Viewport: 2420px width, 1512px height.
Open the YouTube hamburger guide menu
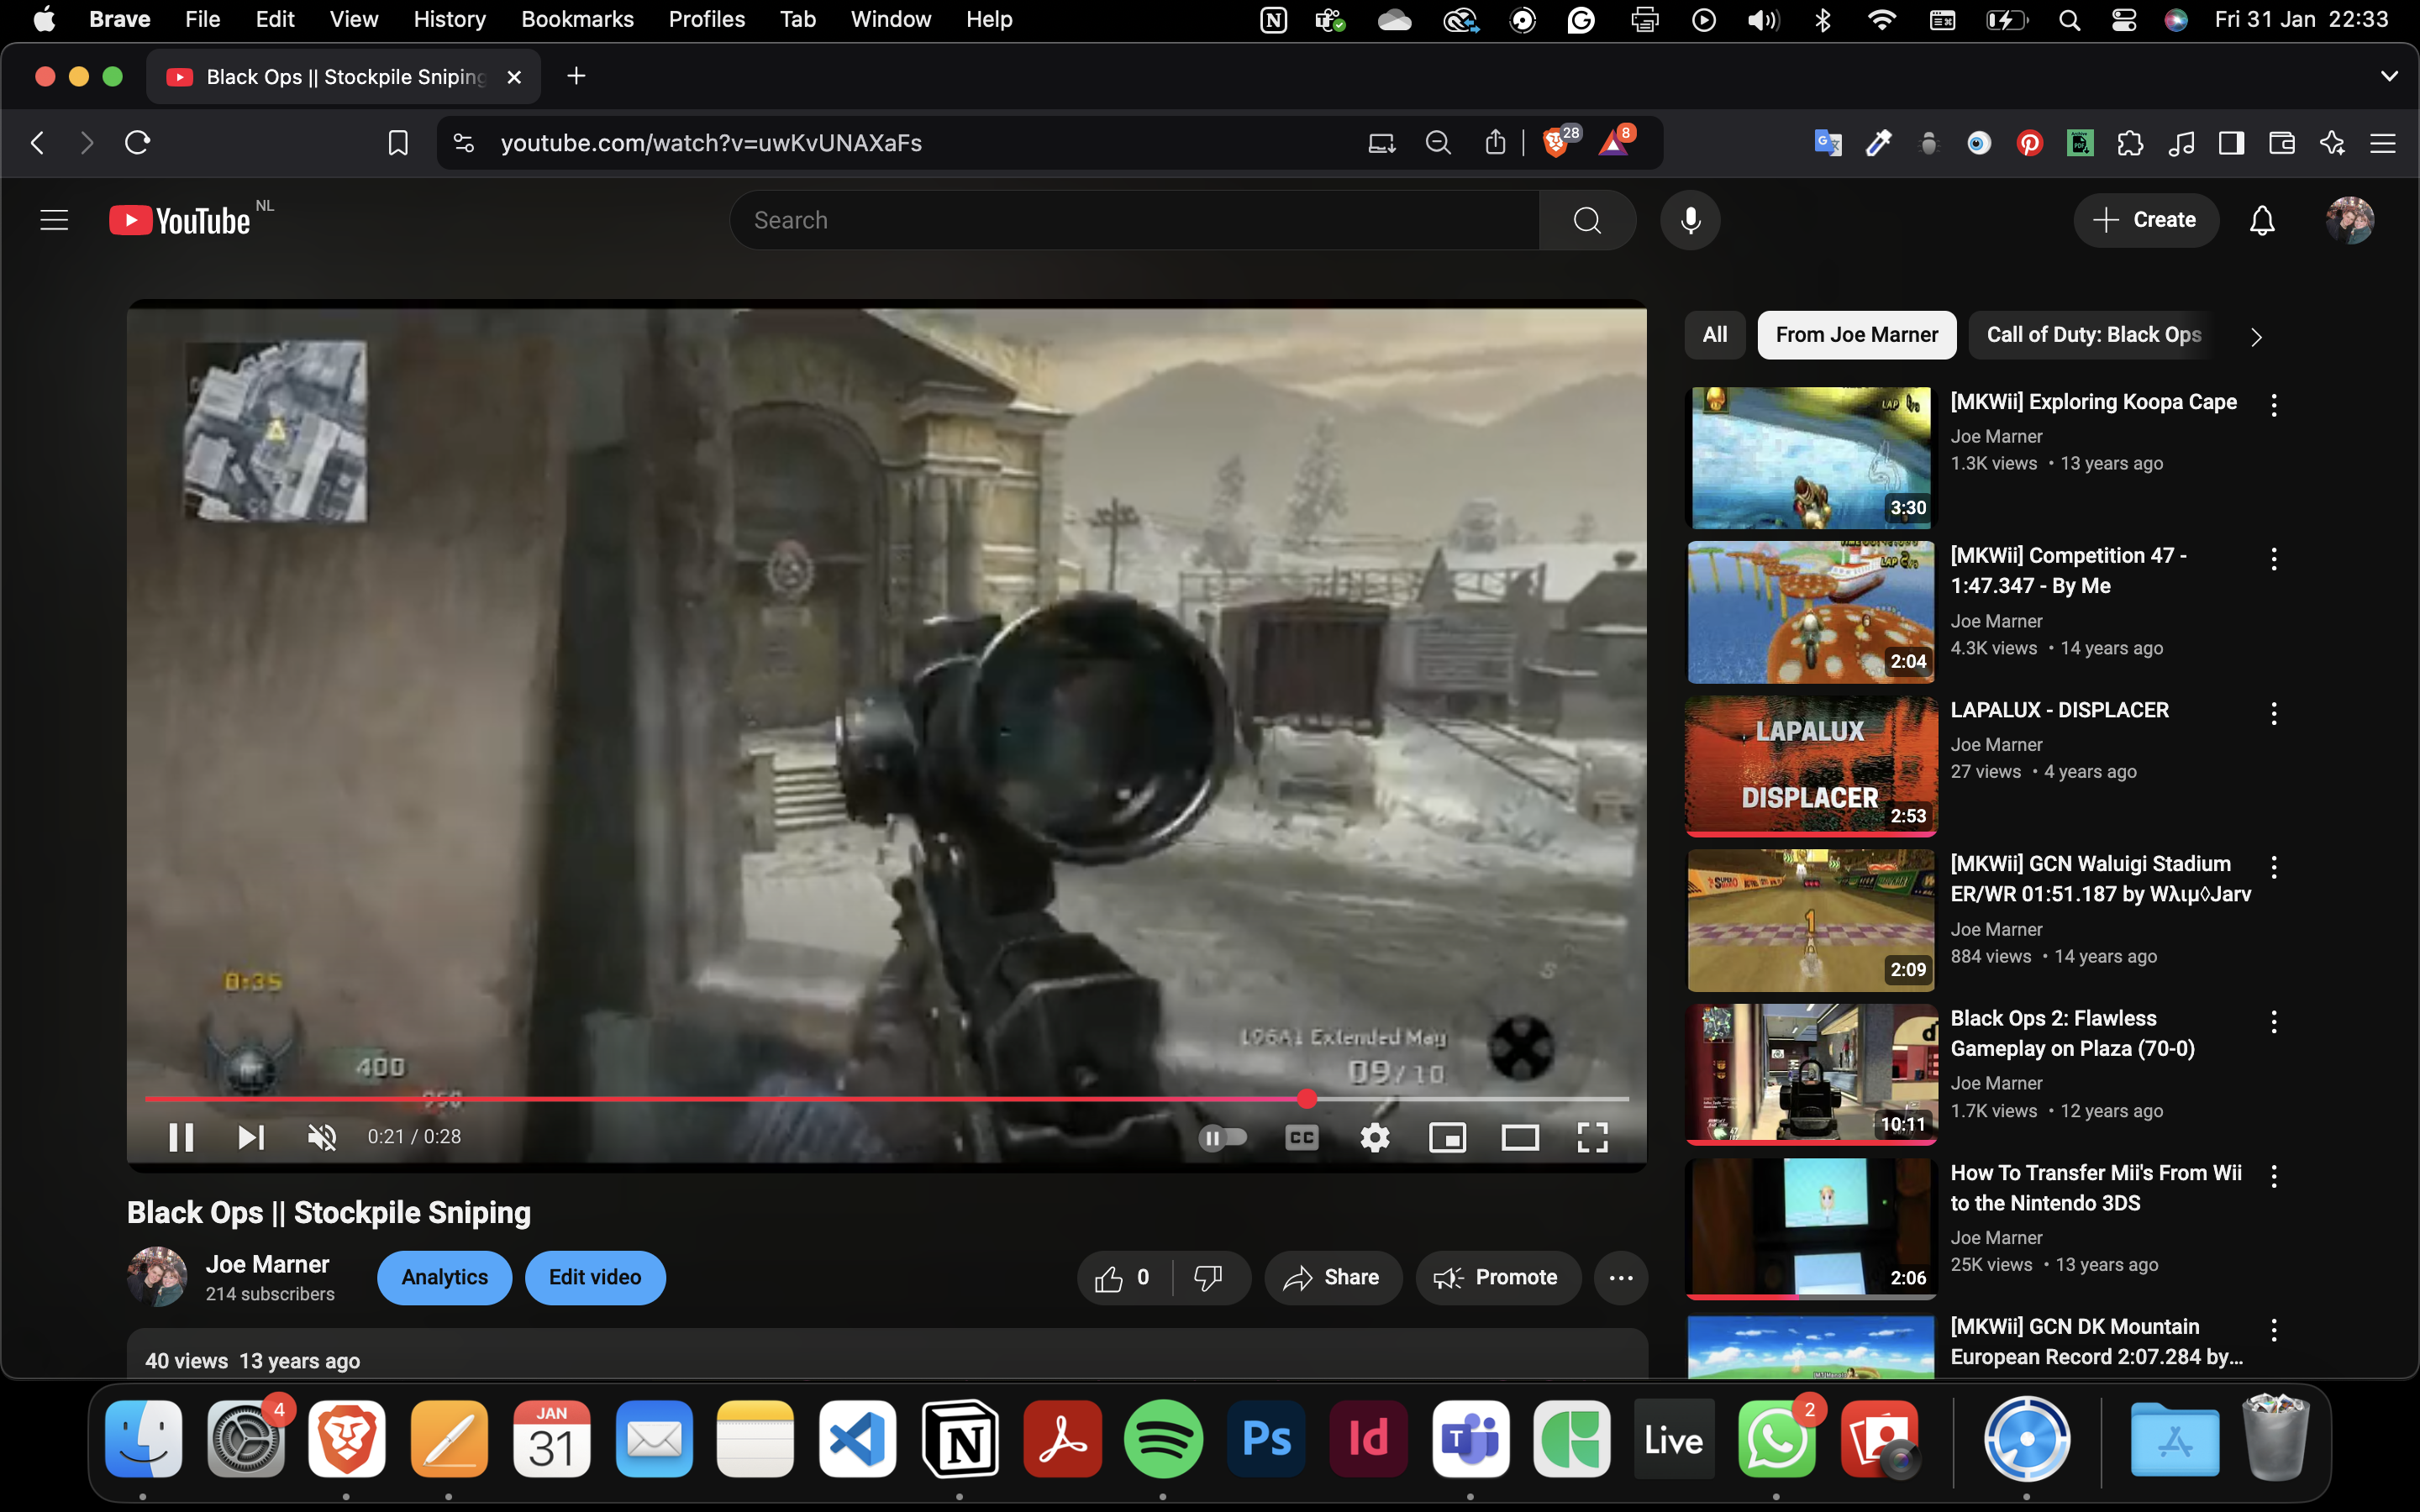point(54,220)
